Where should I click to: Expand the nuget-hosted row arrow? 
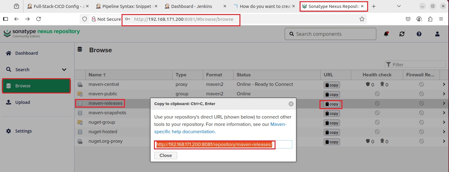(x=444, y=132)
